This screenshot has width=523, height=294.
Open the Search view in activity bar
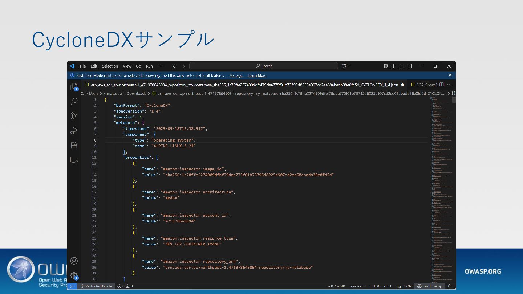[74, 101]
